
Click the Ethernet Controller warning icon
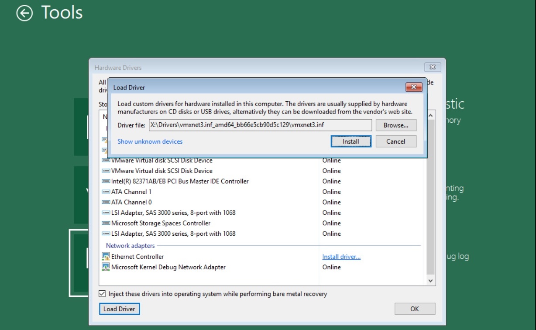point(106,257)
